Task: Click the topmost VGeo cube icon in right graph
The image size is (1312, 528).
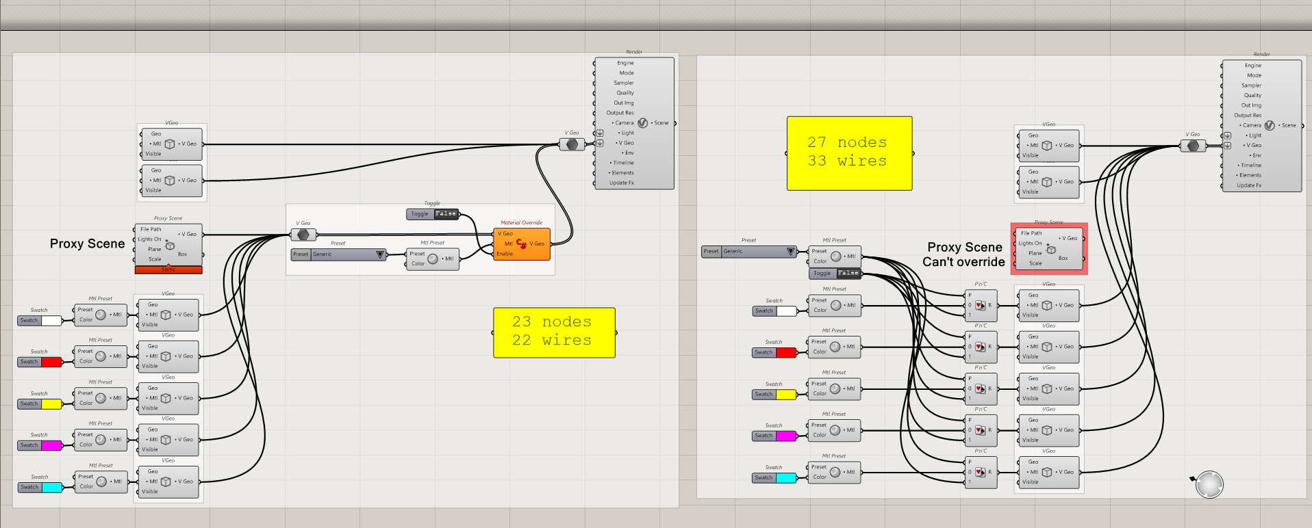Action: (1047, 145)
